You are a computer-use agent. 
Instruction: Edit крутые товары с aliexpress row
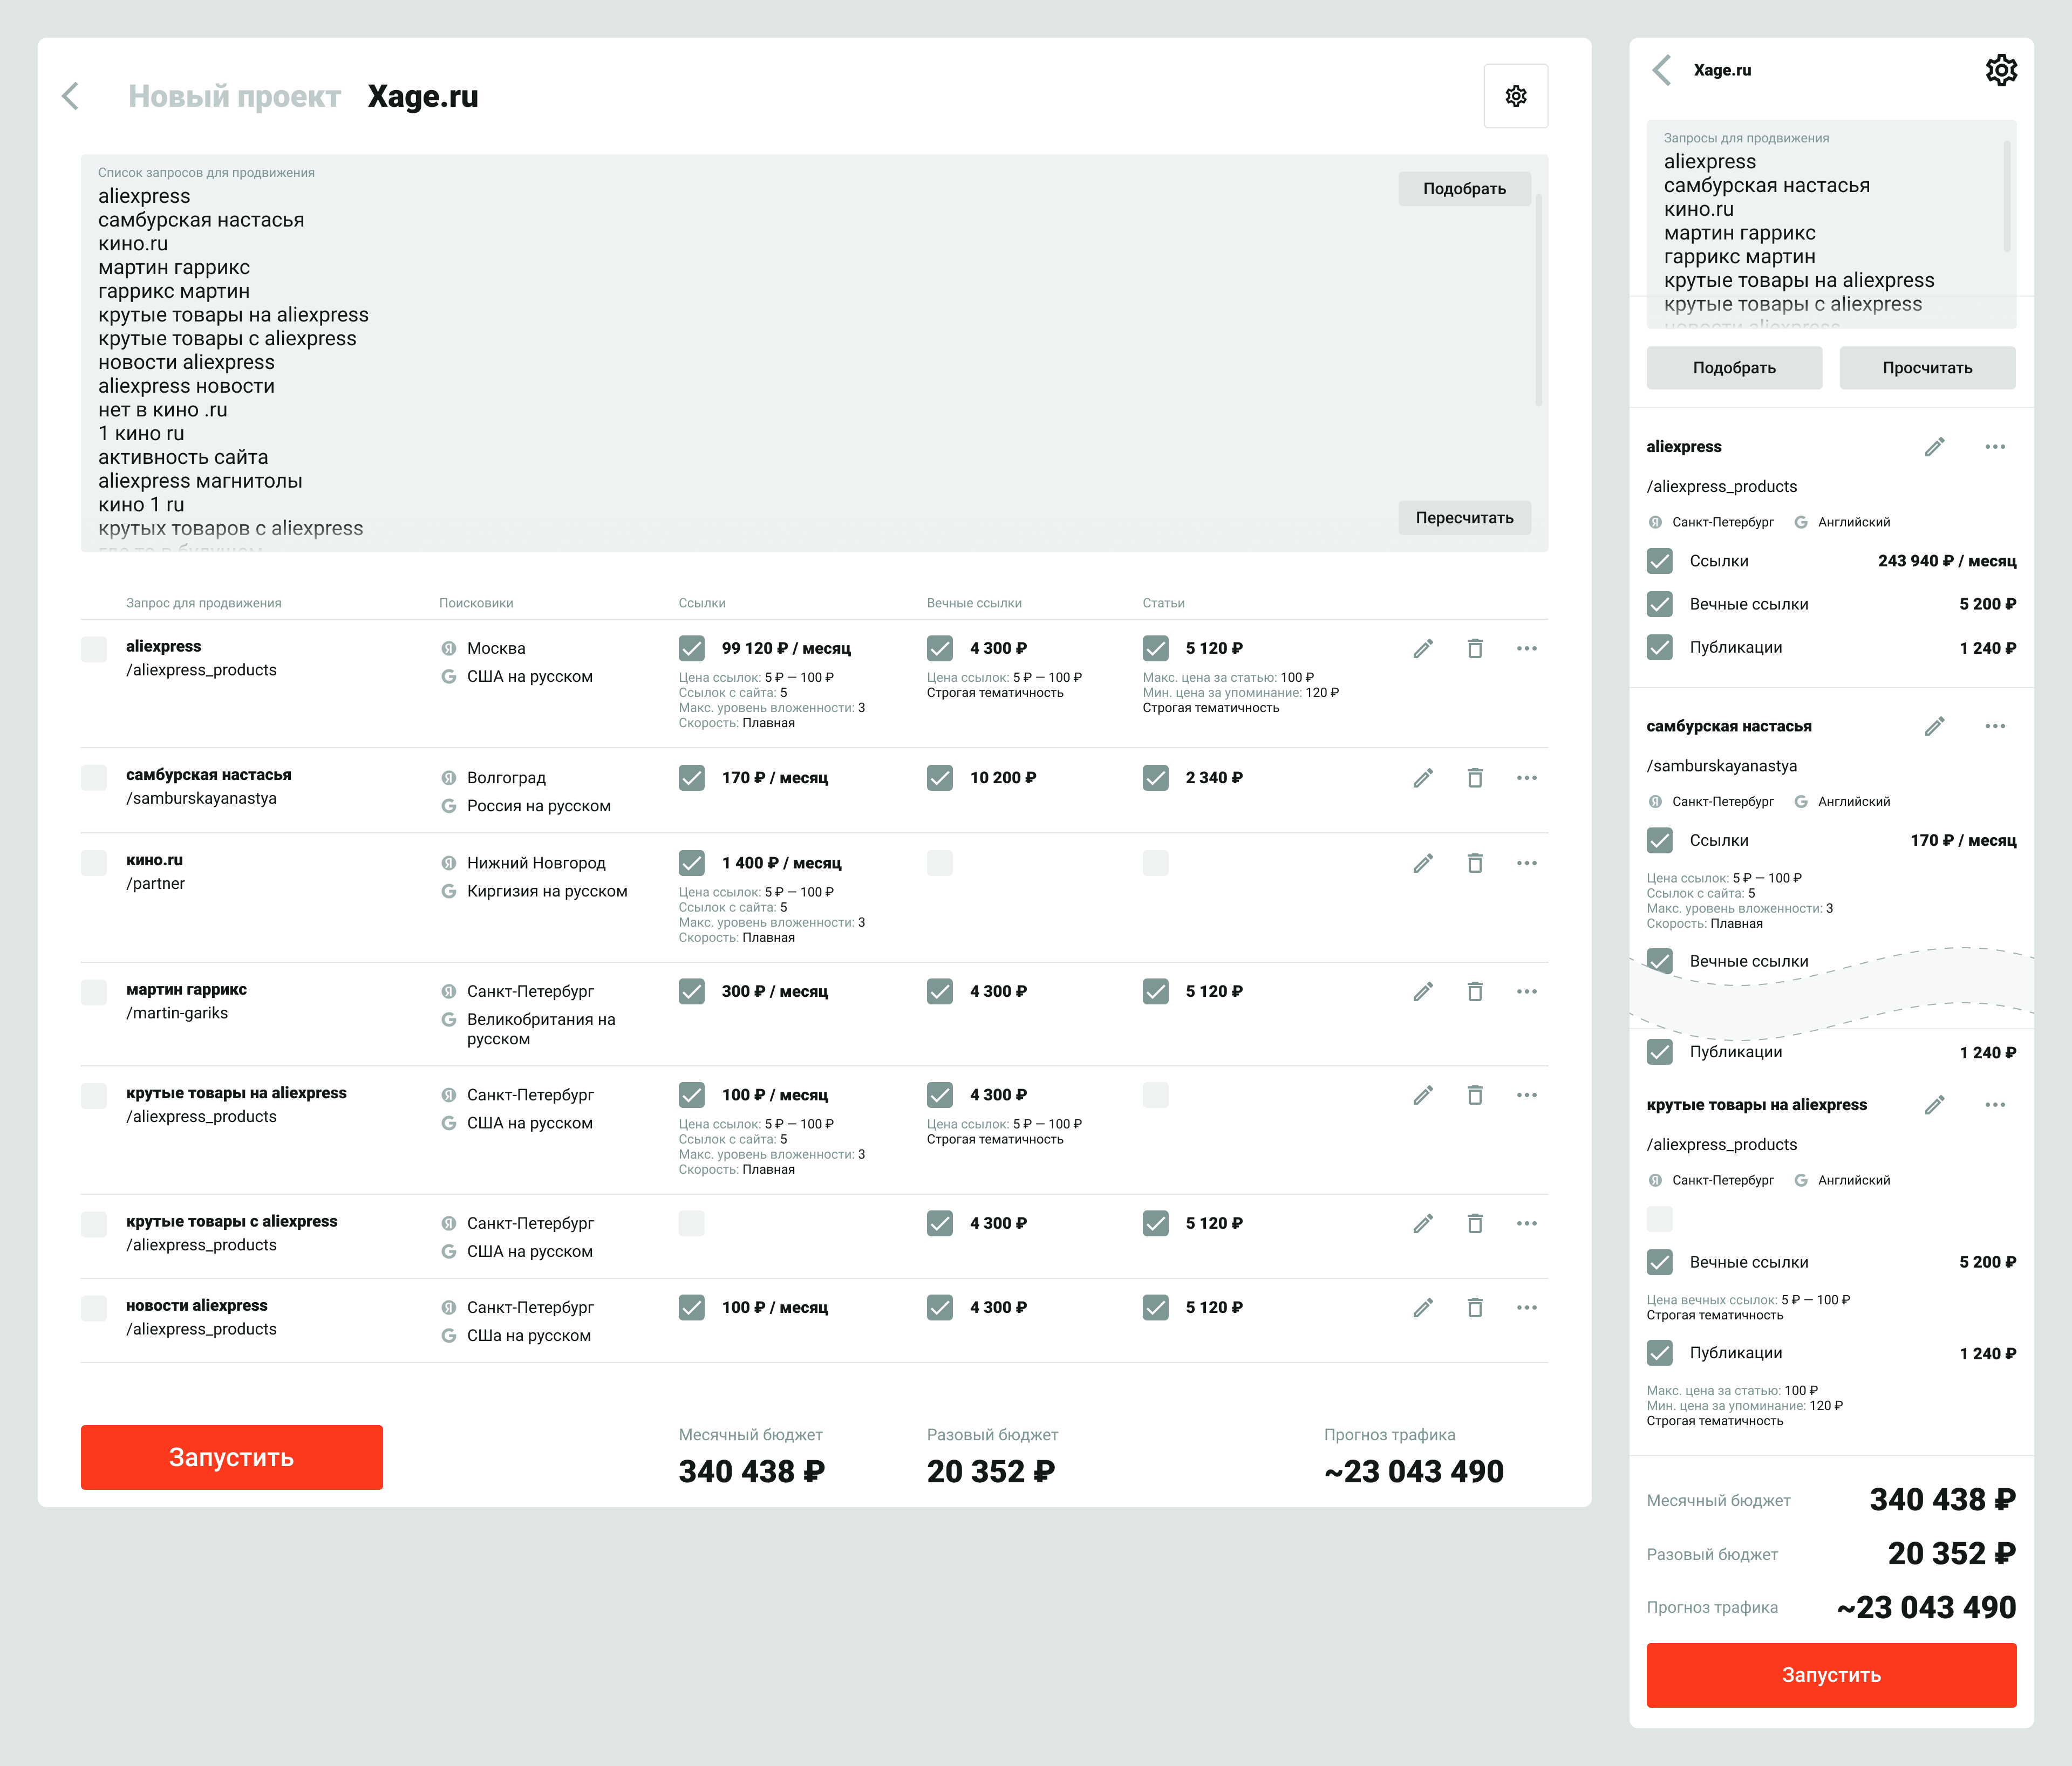click(1423, 1223)
